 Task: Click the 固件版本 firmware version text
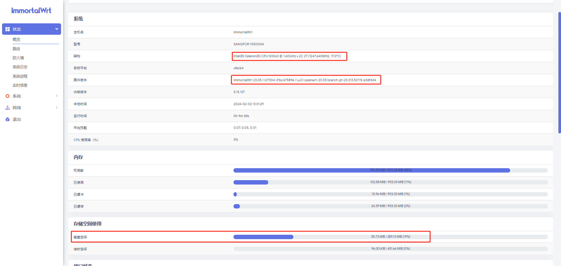(305, 80)
